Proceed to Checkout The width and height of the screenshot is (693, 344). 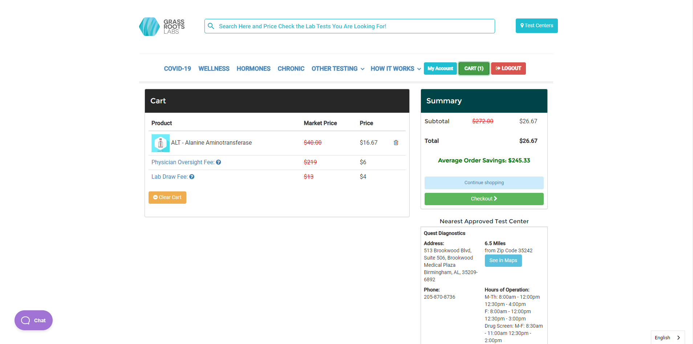[484, 199]
